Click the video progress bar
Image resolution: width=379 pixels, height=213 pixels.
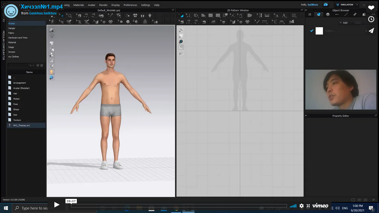(179, 206)
